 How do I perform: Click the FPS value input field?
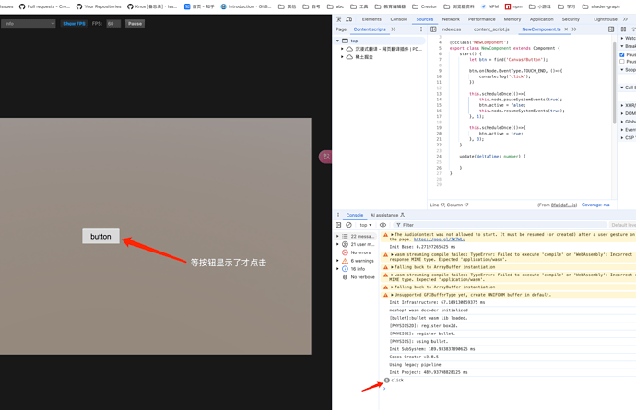coord(113,24)
